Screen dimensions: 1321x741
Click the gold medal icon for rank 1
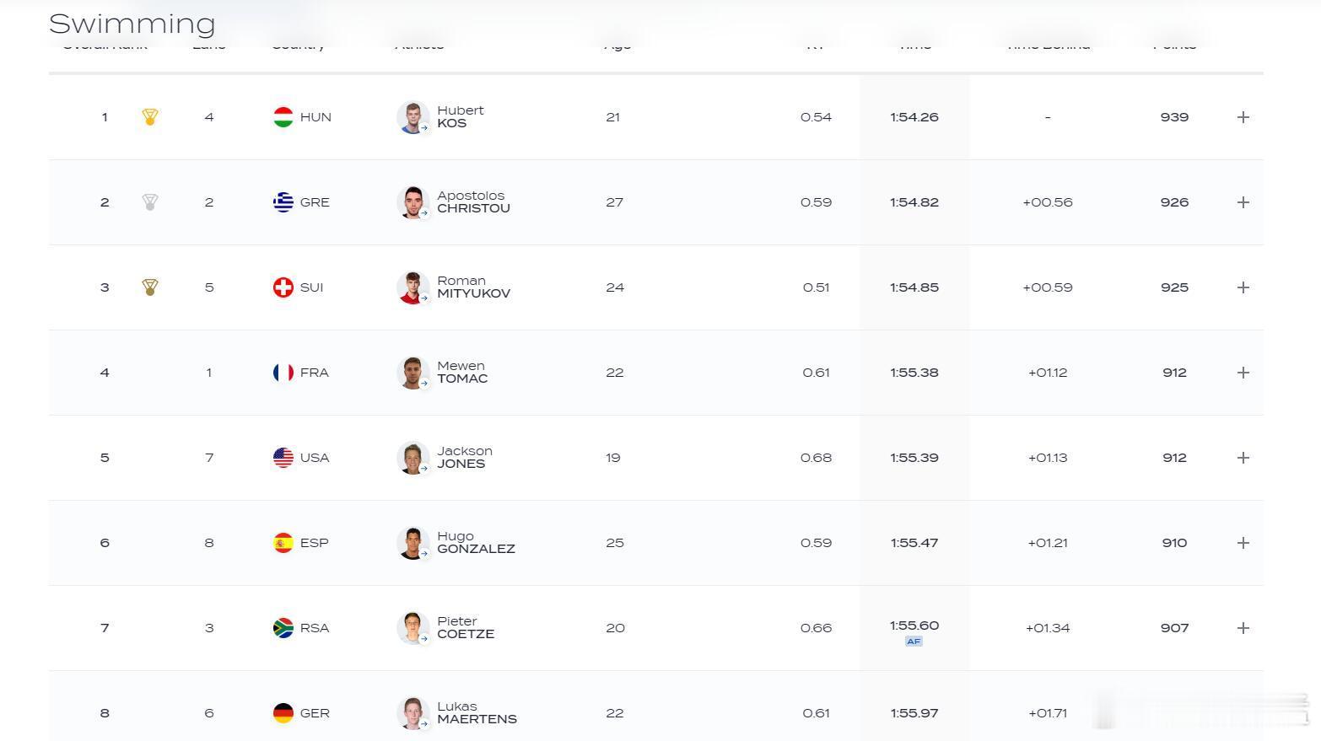150,117
